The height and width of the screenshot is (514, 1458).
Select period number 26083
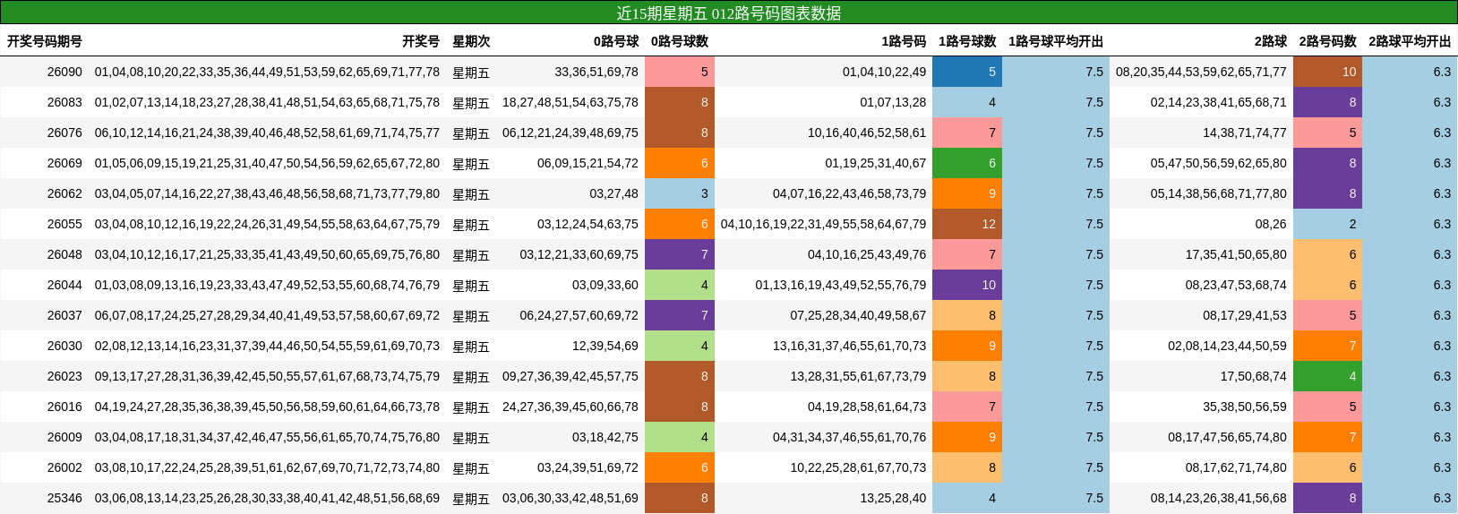pyautogui.click(x=64, y=102)
